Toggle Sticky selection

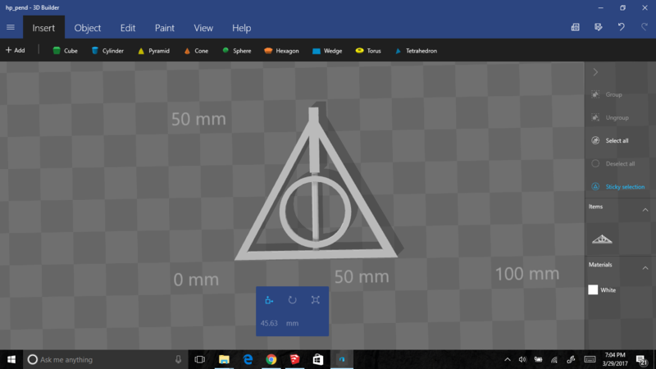[x=618, y=187]
